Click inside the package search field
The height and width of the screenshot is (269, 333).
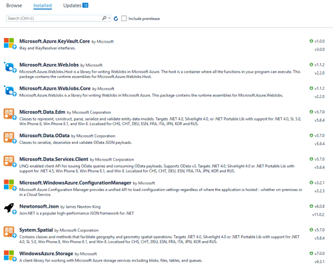click(54, 19)
